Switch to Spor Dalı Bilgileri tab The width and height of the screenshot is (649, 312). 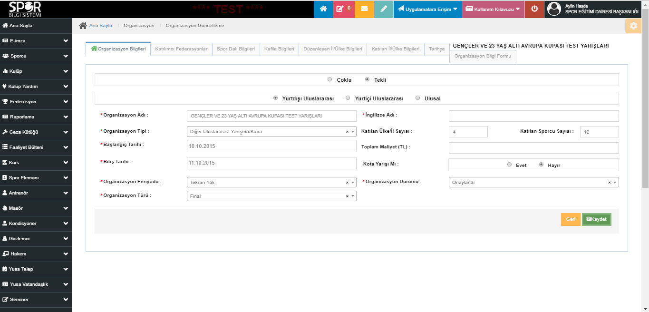[236, 49]
